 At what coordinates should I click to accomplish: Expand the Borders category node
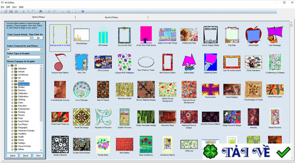(x=12, y=87)
